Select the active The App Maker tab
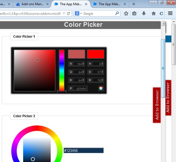 coord(71,4)
